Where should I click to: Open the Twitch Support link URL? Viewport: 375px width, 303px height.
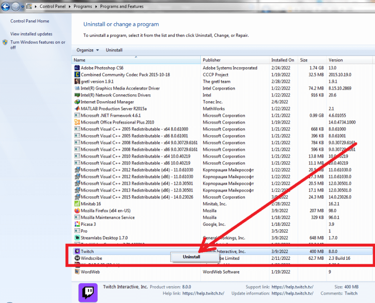tap(292, 287)
